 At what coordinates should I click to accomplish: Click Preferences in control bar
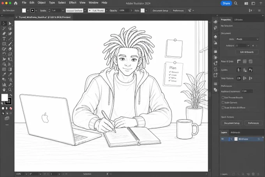pos(178,11)
